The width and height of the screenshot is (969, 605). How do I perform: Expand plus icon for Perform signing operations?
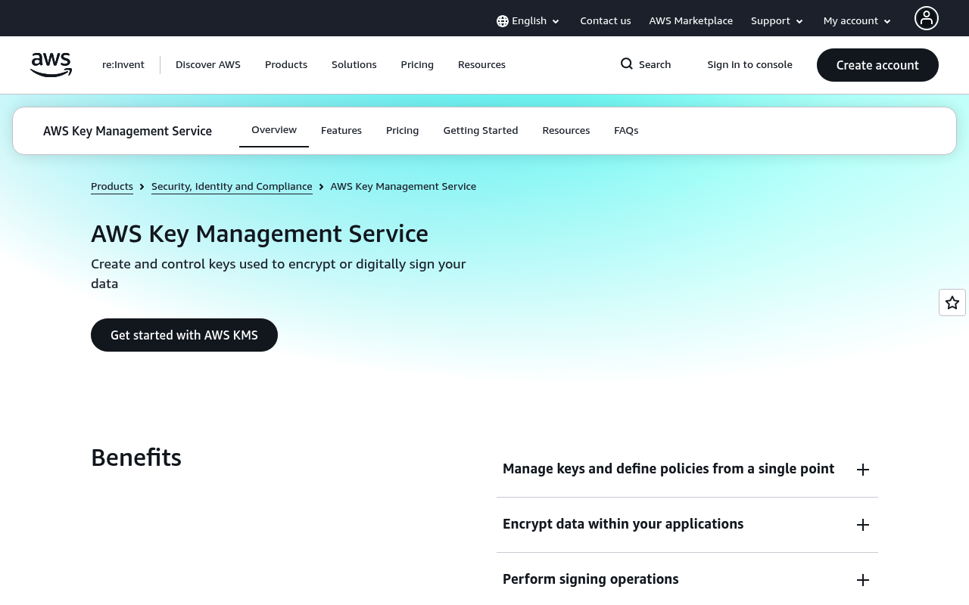[x=863, y=580]
